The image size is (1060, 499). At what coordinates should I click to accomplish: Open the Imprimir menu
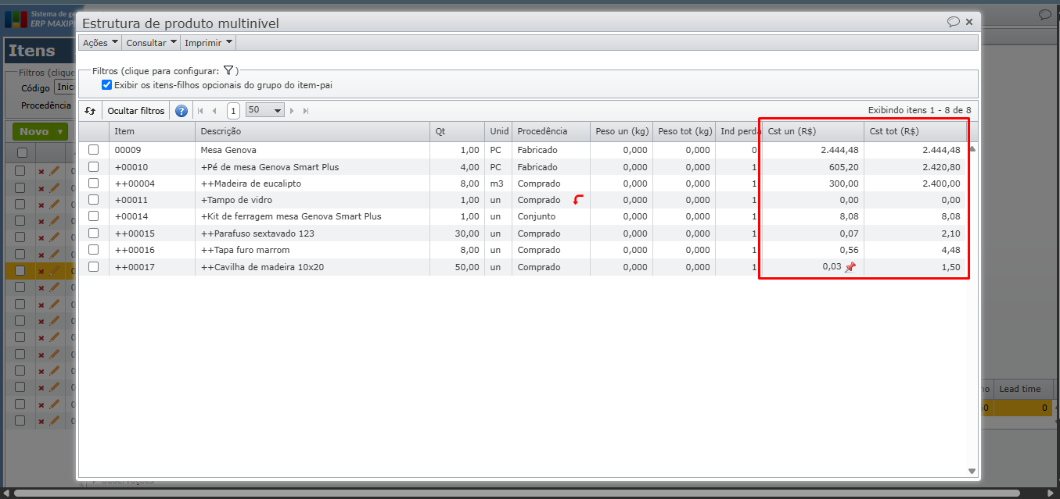[208, 43]
